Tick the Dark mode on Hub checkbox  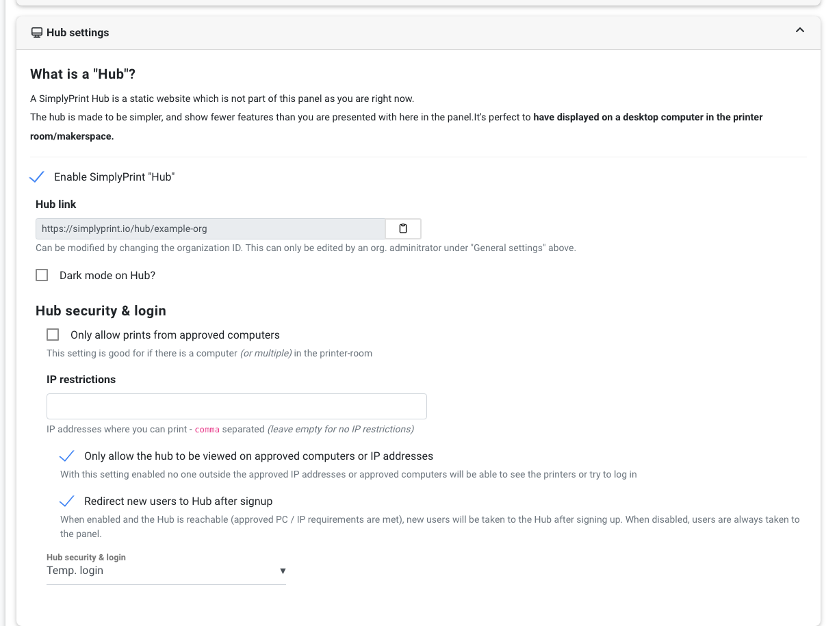pyautogui.click(x=42, y=275)
